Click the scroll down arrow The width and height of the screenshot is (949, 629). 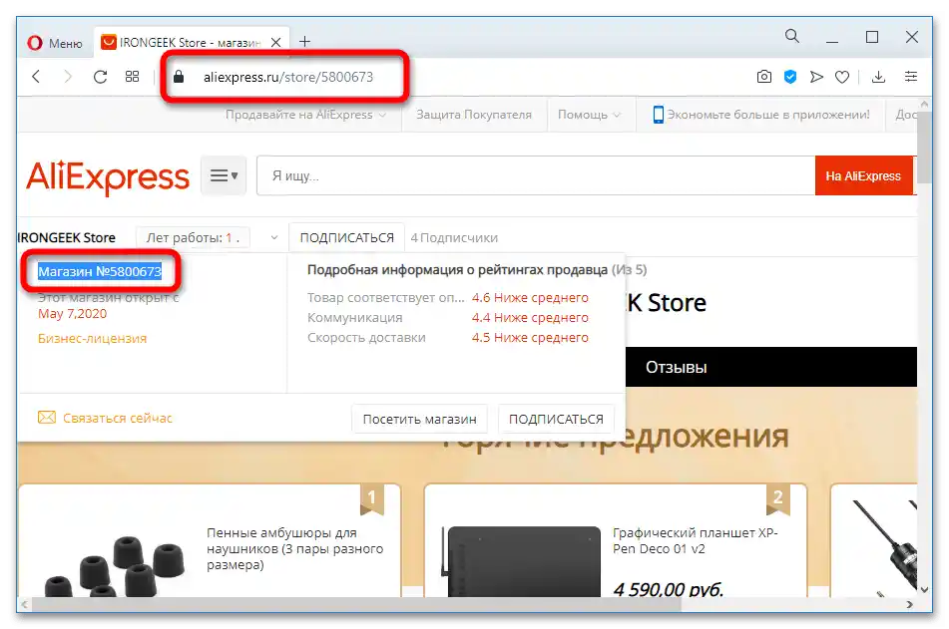[924, 589]
